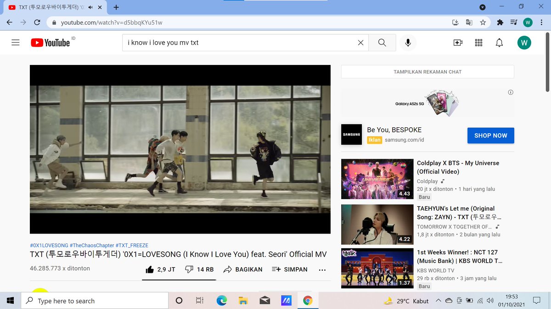Open the Coldplay X BTS video thumbnail
The image size is (551, 309).
377,179
